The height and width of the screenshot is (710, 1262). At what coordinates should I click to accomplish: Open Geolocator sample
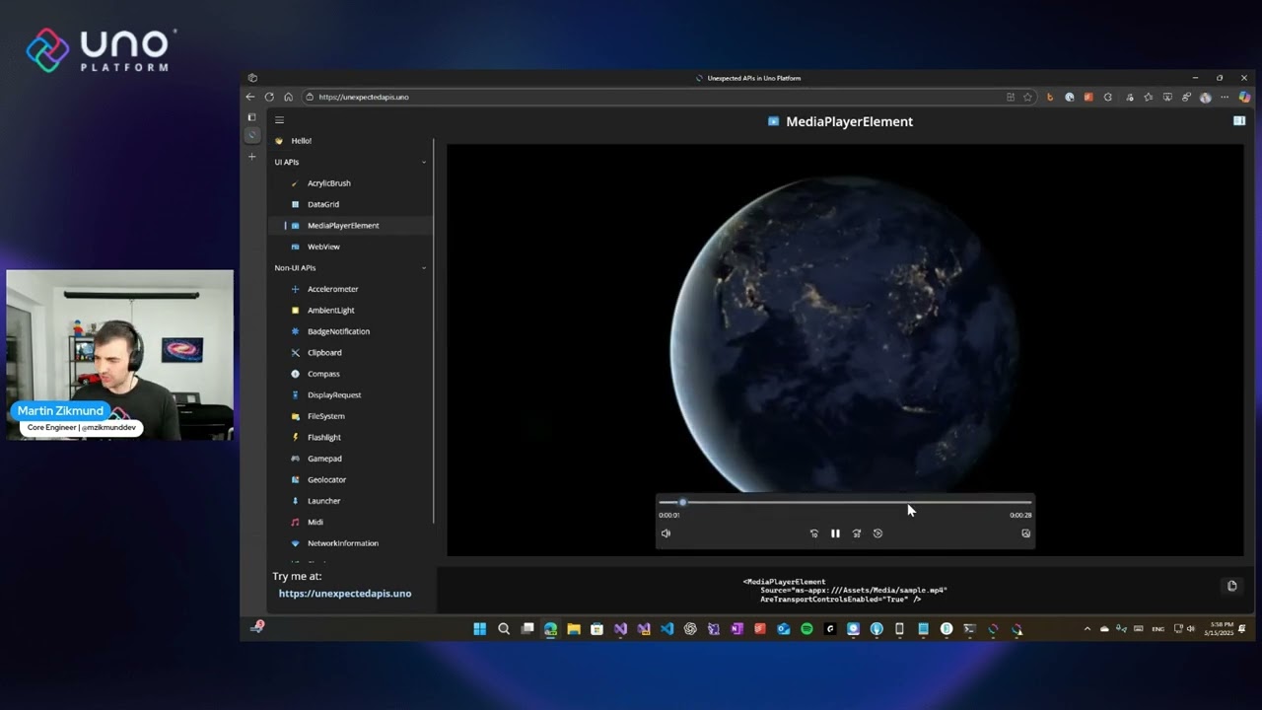pos(352,480)
